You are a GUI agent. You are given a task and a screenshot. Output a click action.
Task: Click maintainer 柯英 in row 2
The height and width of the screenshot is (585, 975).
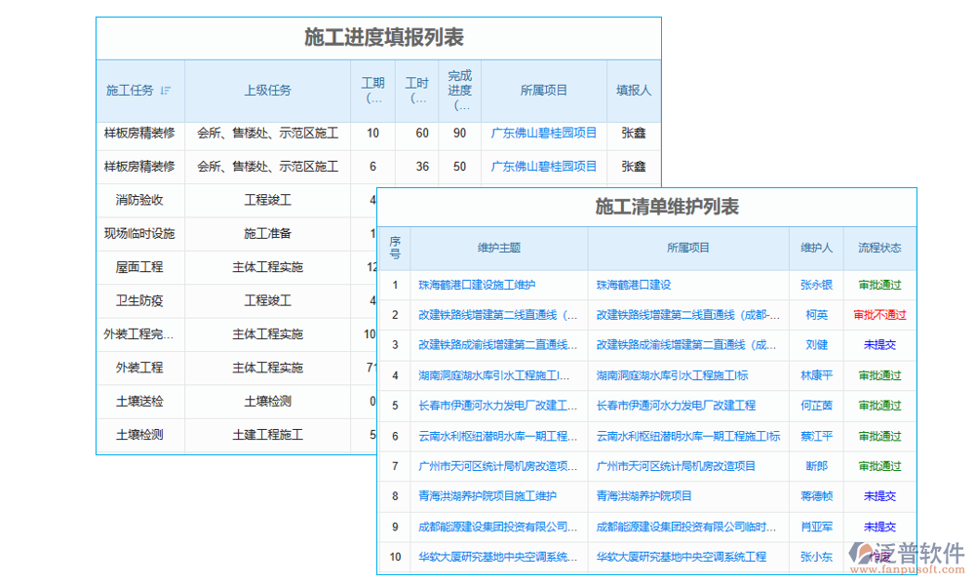coord(816,314)
